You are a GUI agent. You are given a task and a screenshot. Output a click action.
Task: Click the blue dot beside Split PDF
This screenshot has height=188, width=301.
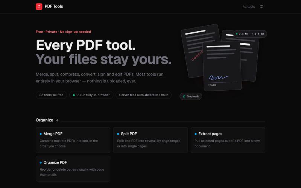tap(118, 134)
